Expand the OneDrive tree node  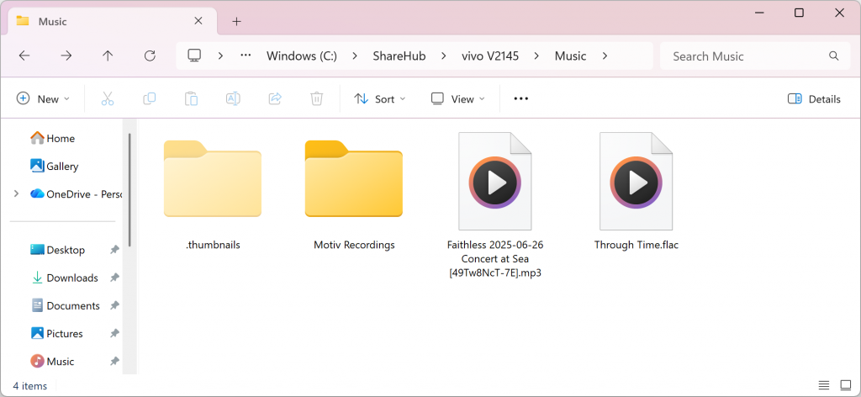[x=16, y=193]
